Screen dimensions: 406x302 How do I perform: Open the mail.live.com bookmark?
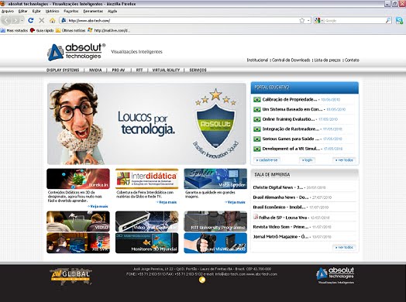tap(108, 30)
